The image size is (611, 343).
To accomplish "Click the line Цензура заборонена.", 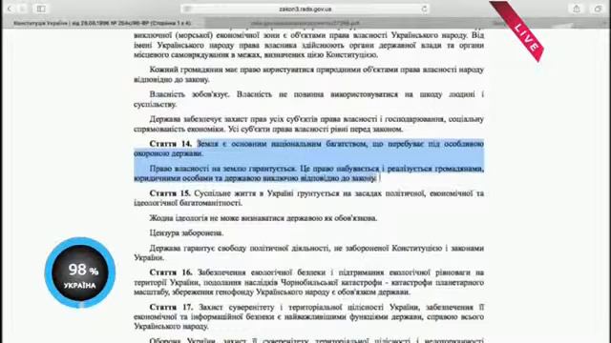I will click(x=186, y=232).
